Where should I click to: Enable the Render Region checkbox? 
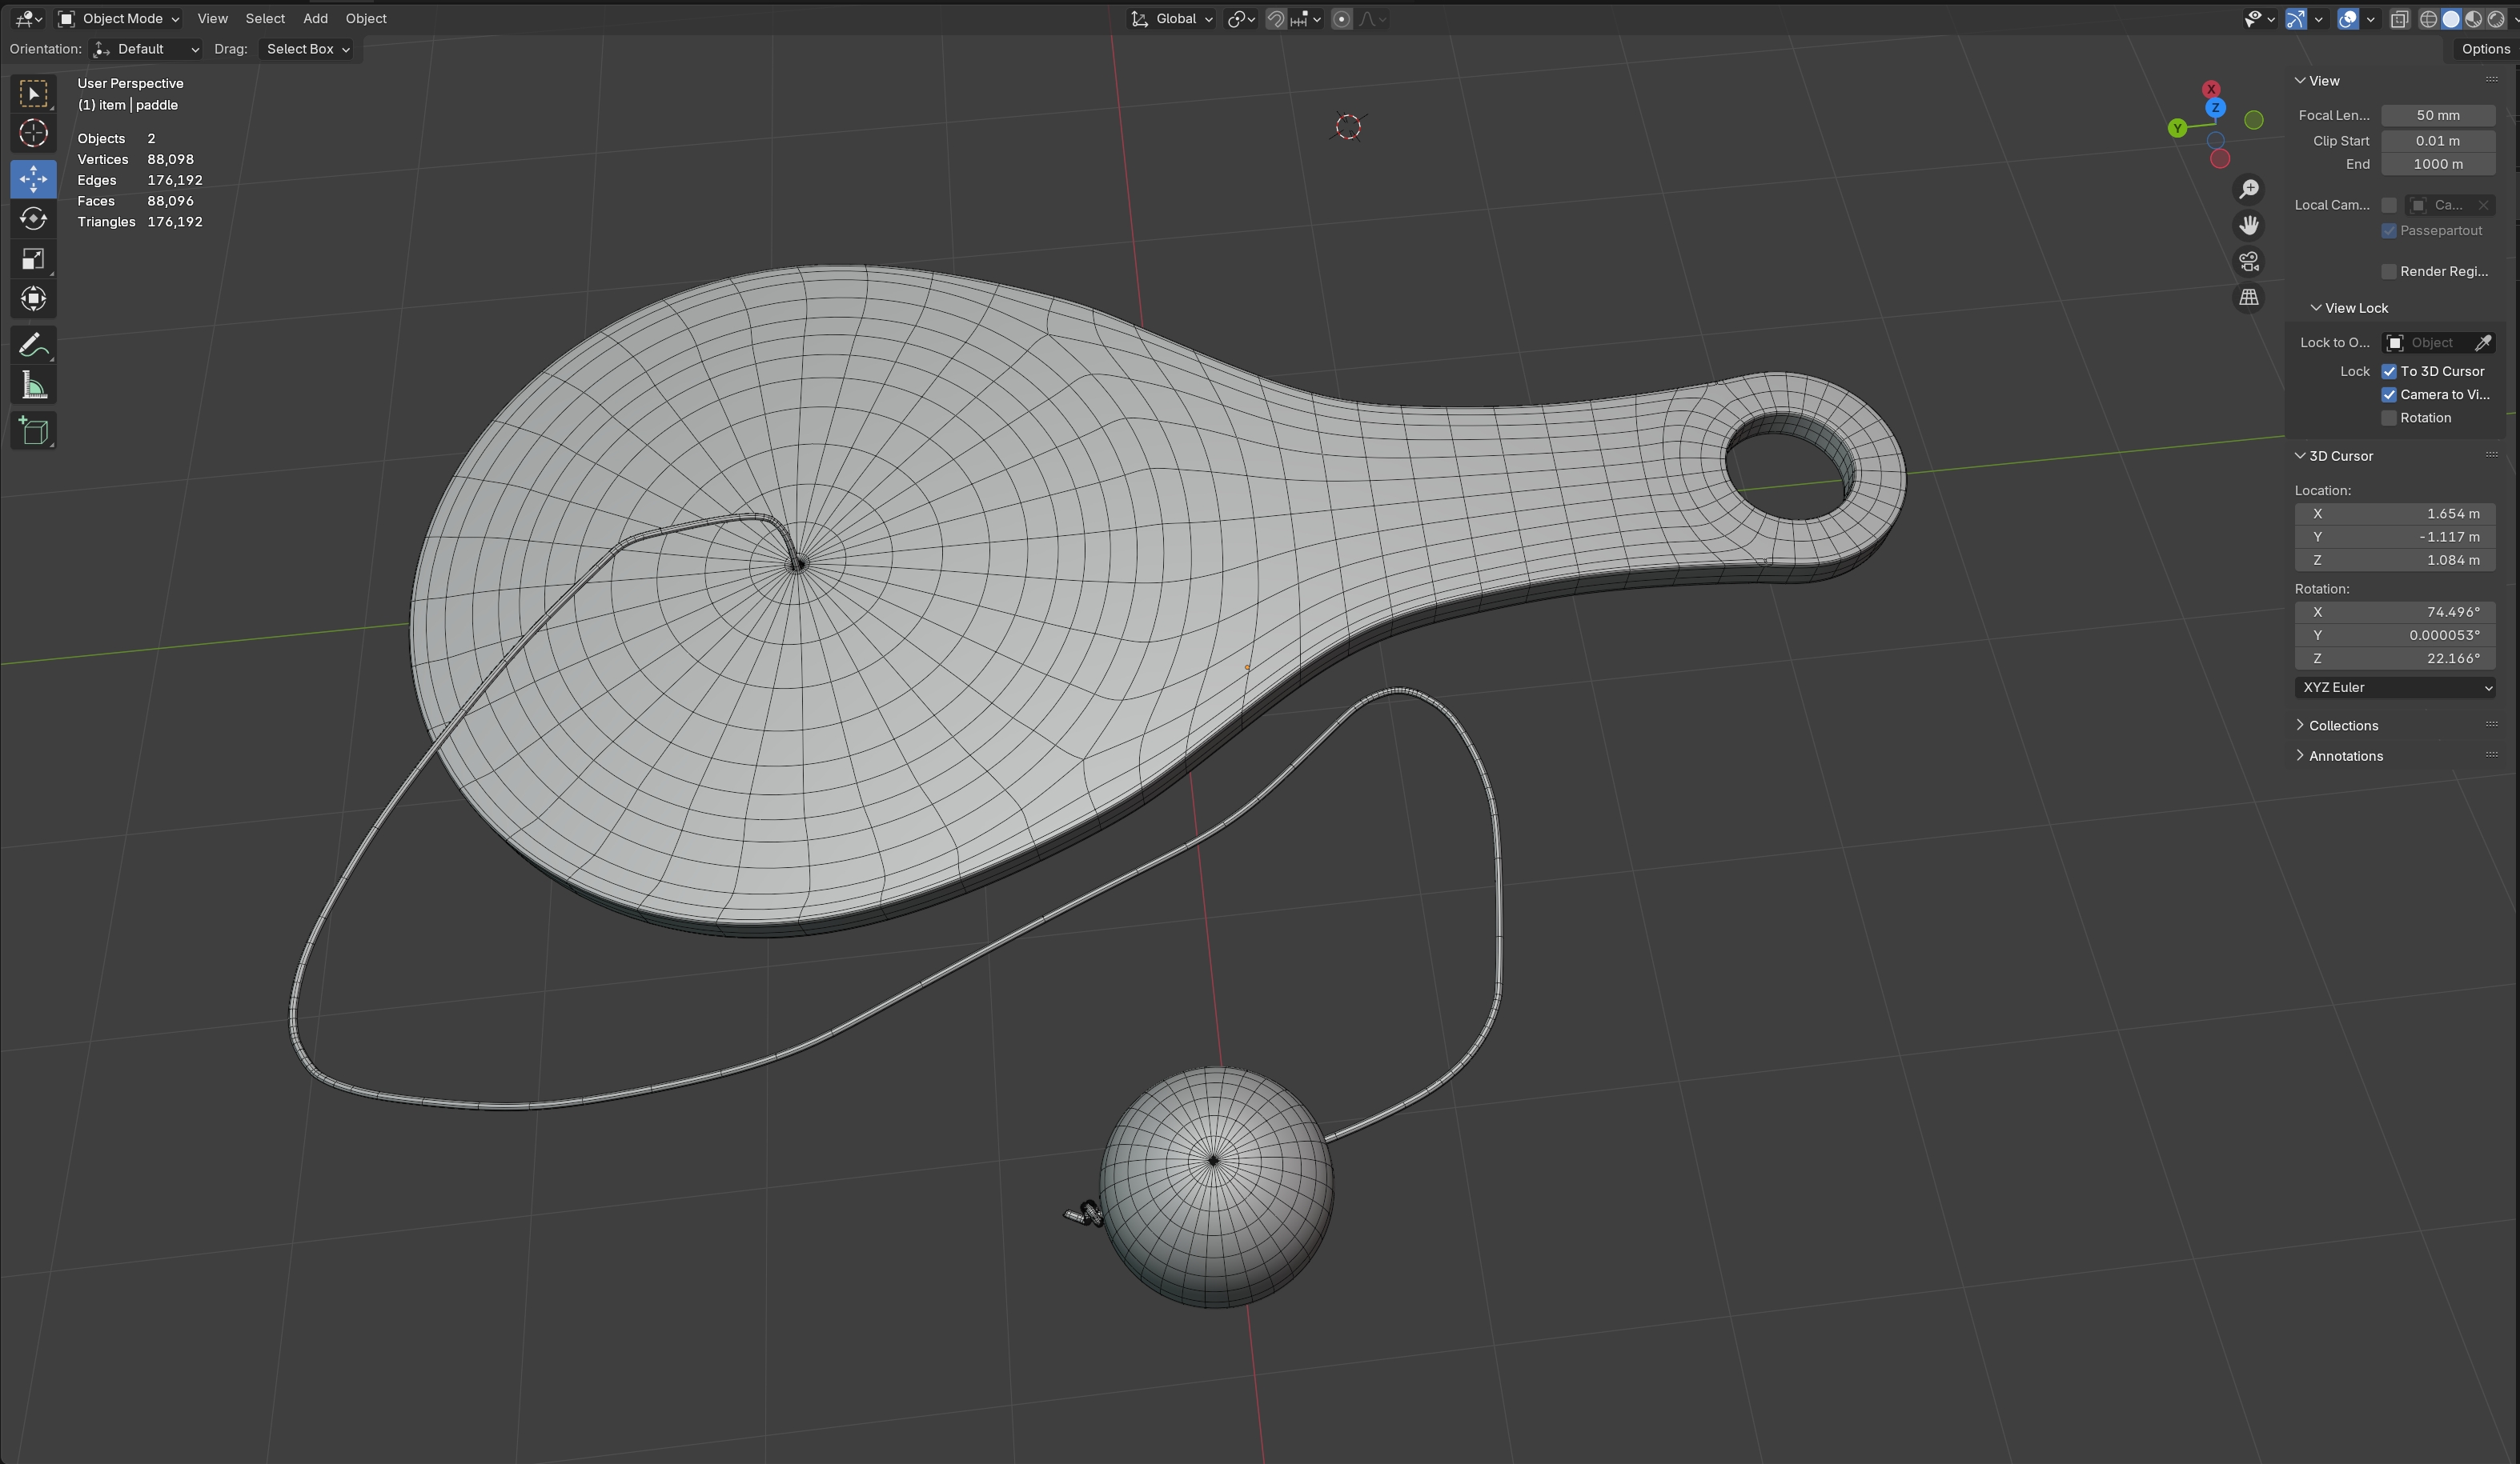2389,272
